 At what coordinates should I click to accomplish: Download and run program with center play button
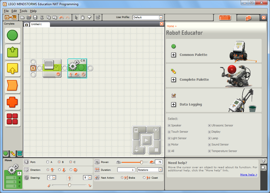pyautogui.click(x=146, y=140)
